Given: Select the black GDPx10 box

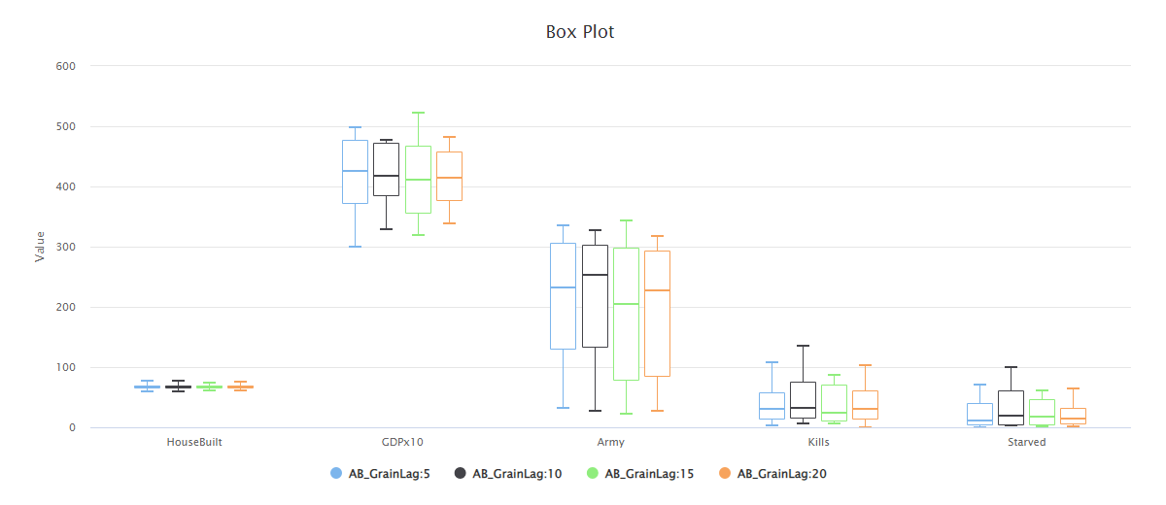Looking at the screenshot, I should pyautogui.click(x=387, y=169).
